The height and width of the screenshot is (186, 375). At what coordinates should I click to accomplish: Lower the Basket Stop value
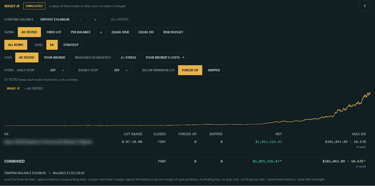[107, 70]
